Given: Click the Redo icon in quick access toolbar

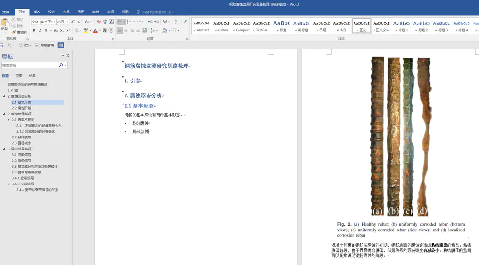Looking at the screenshot, I should click(20, 45).
